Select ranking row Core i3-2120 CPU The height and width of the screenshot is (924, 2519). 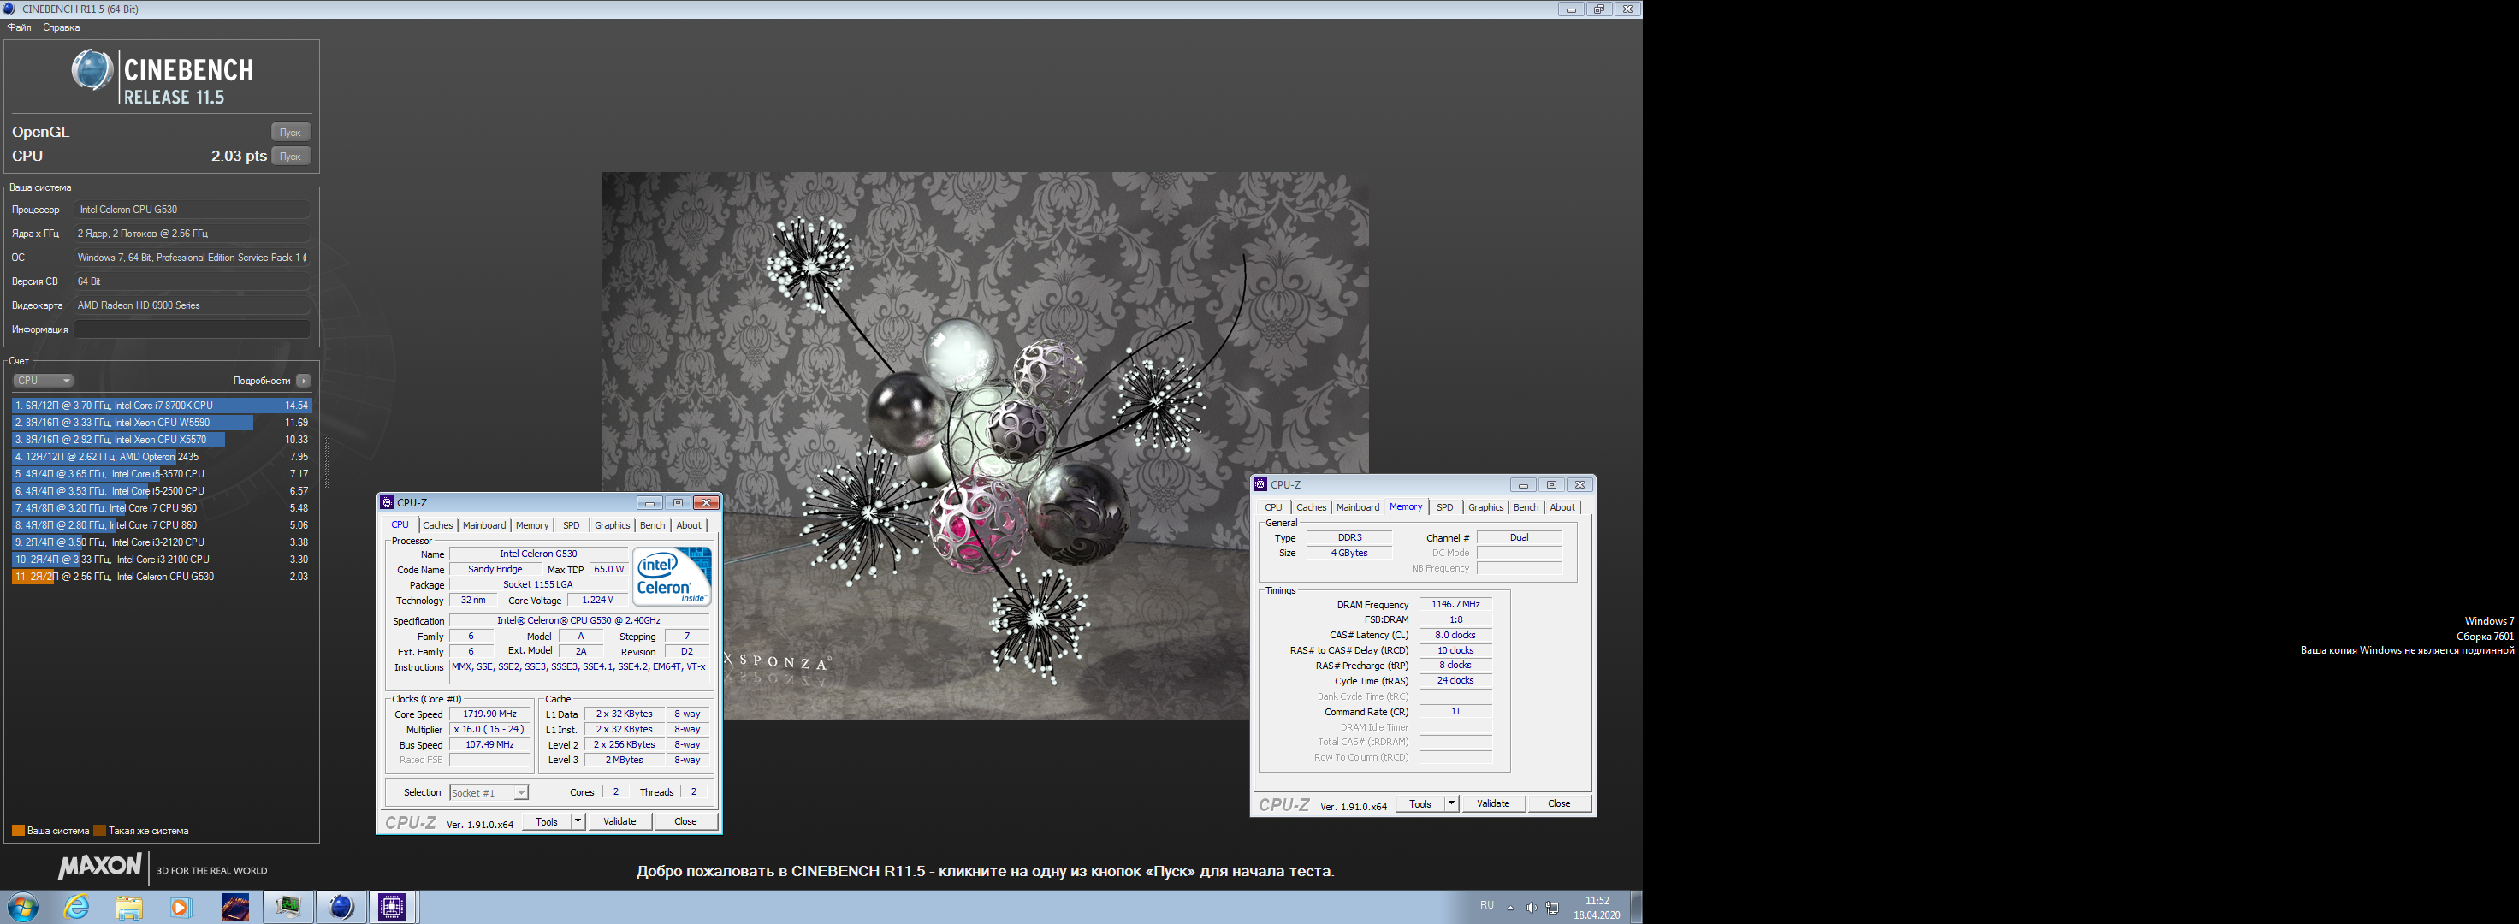coord(163,542)
